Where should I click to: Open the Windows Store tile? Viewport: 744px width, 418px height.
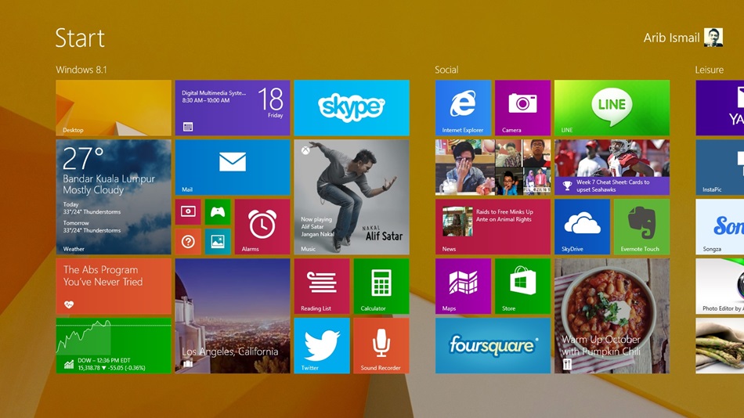pyautogui.click(x=523, y=286)
